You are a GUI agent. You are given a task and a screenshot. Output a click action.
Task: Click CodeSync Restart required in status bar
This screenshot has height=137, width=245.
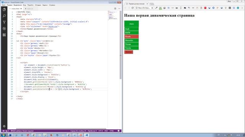click(x=23, y=131)
